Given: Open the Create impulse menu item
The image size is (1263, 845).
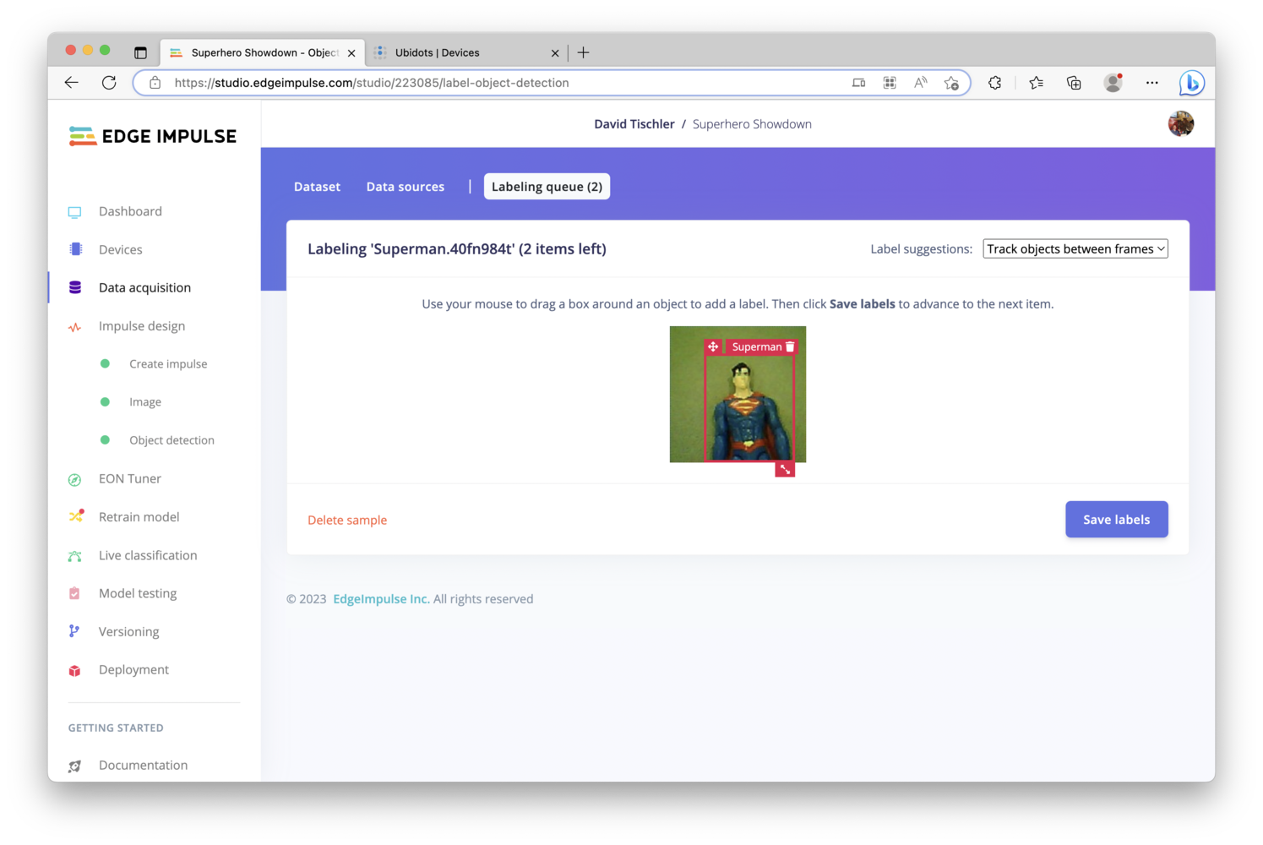Looking at the screenshot, I should (168, 364).
